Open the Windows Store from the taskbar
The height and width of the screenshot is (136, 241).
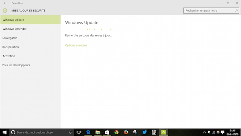pos(107,132)
